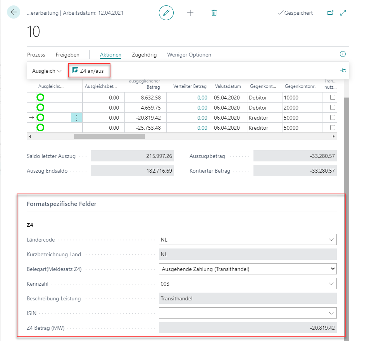Click the trash delete icon
The width and height of the screenshot is (374, 341).
(x=214, y=13)
